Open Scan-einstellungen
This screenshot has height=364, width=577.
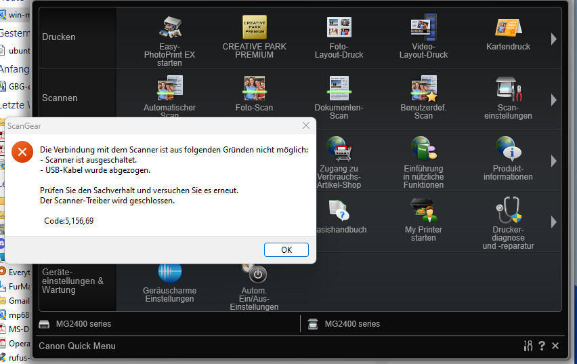click(508, 98)
